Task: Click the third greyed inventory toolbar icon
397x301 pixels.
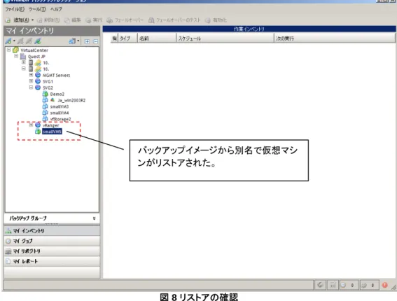Action: click(x=29, y=41)
